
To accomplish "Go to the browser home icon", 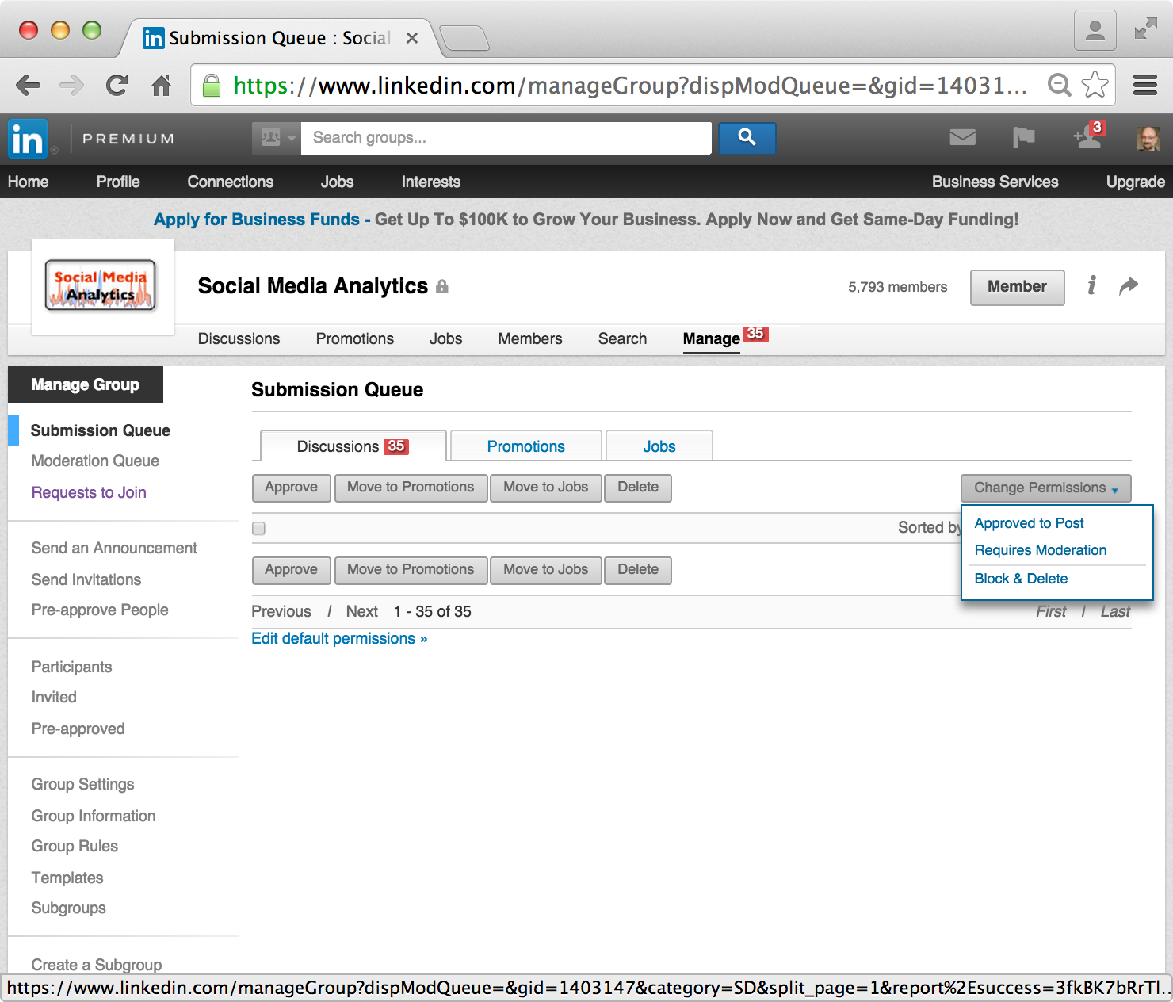I will pos(162,85).
